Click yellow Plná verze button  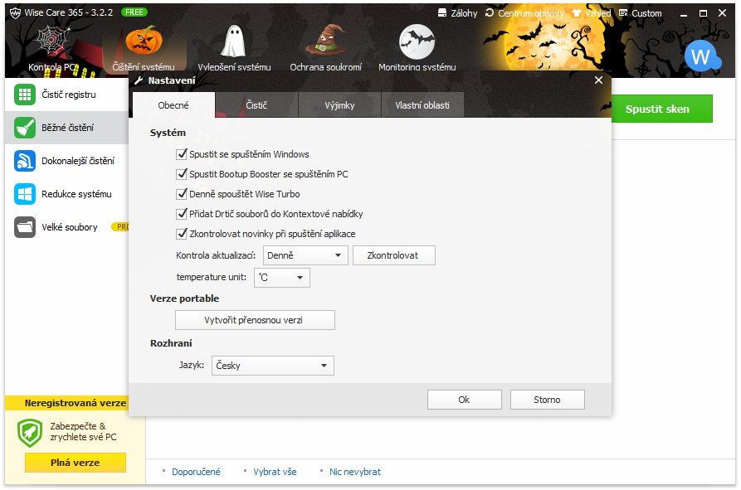(x=76, y=463)
